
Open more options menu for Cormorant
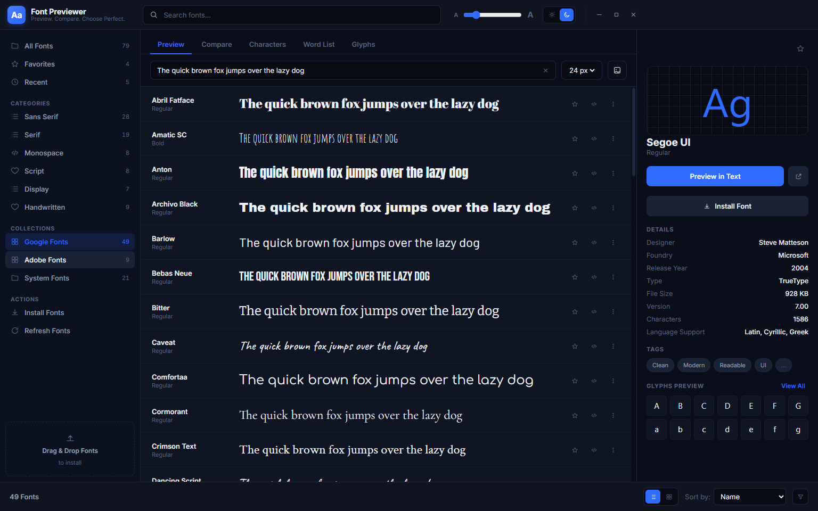(x=613, y=415)
